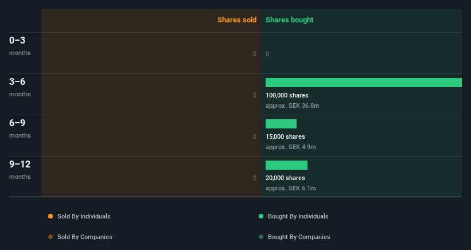Screen dimensions: 471x250
Task: Click the shares sold 0 in 6–9 months row
Action: [255, 136]
